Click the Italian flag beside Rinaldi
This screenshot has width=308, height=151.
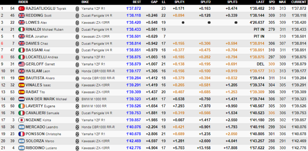click(21, 29)
